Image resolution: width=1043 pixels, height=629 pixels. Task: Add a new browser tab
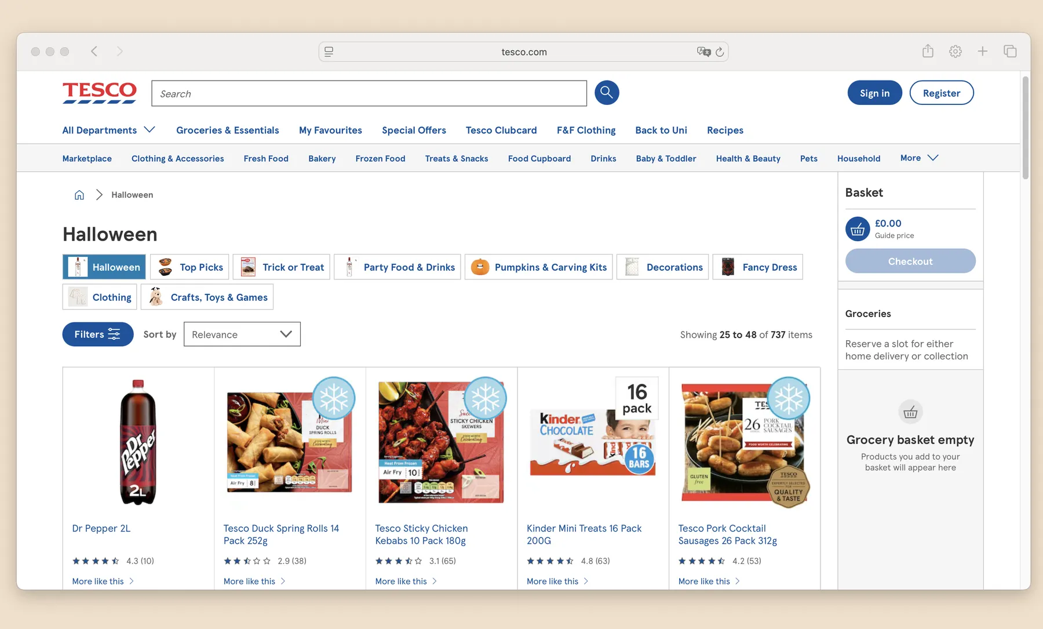click(983, 51)
